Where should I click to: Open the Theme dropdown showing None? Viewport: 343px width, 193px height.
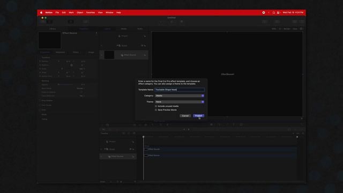click(x=180, y=102)
